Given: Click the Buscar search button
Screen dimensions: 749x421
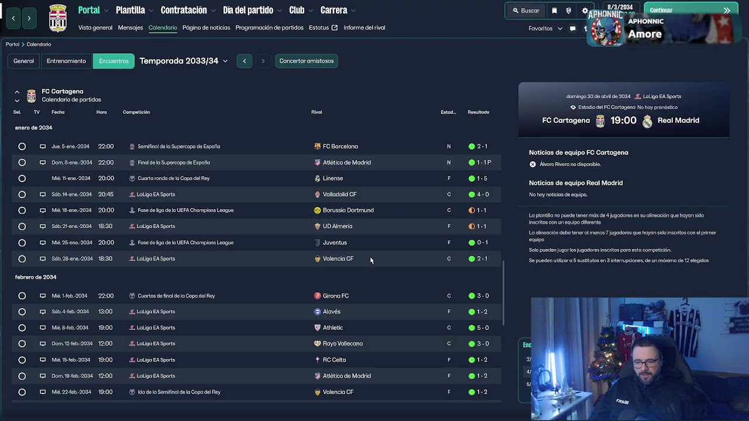Looking at the screenshot, I should (x=526, y=11).
